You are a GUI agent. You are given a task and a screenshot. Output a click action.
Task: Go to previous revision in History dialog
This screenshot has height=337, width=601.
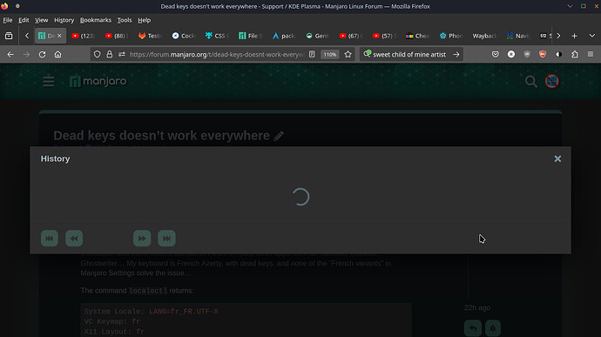[x=74, y=238]
